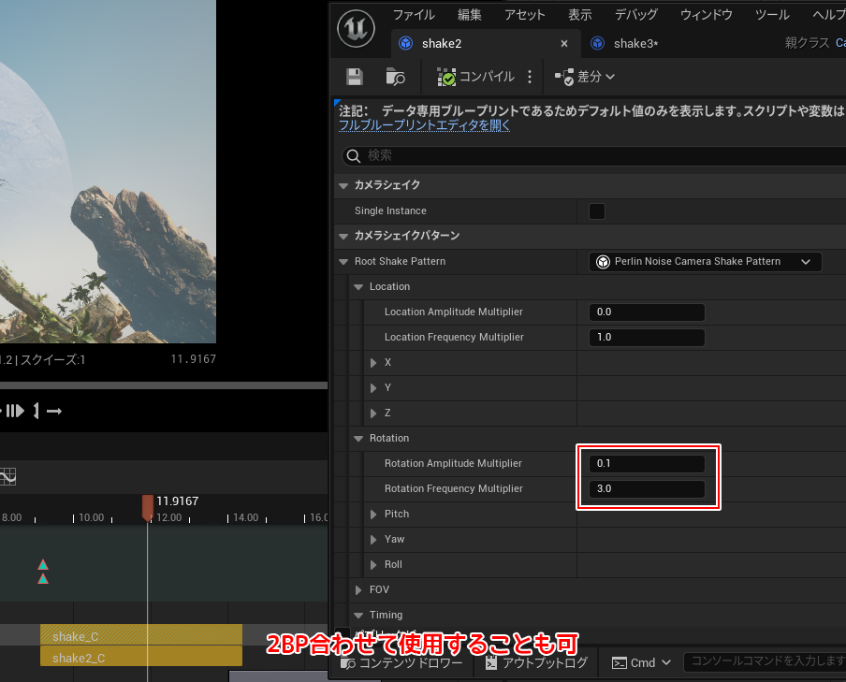Expand the FOV section

(x=358, y=590)
